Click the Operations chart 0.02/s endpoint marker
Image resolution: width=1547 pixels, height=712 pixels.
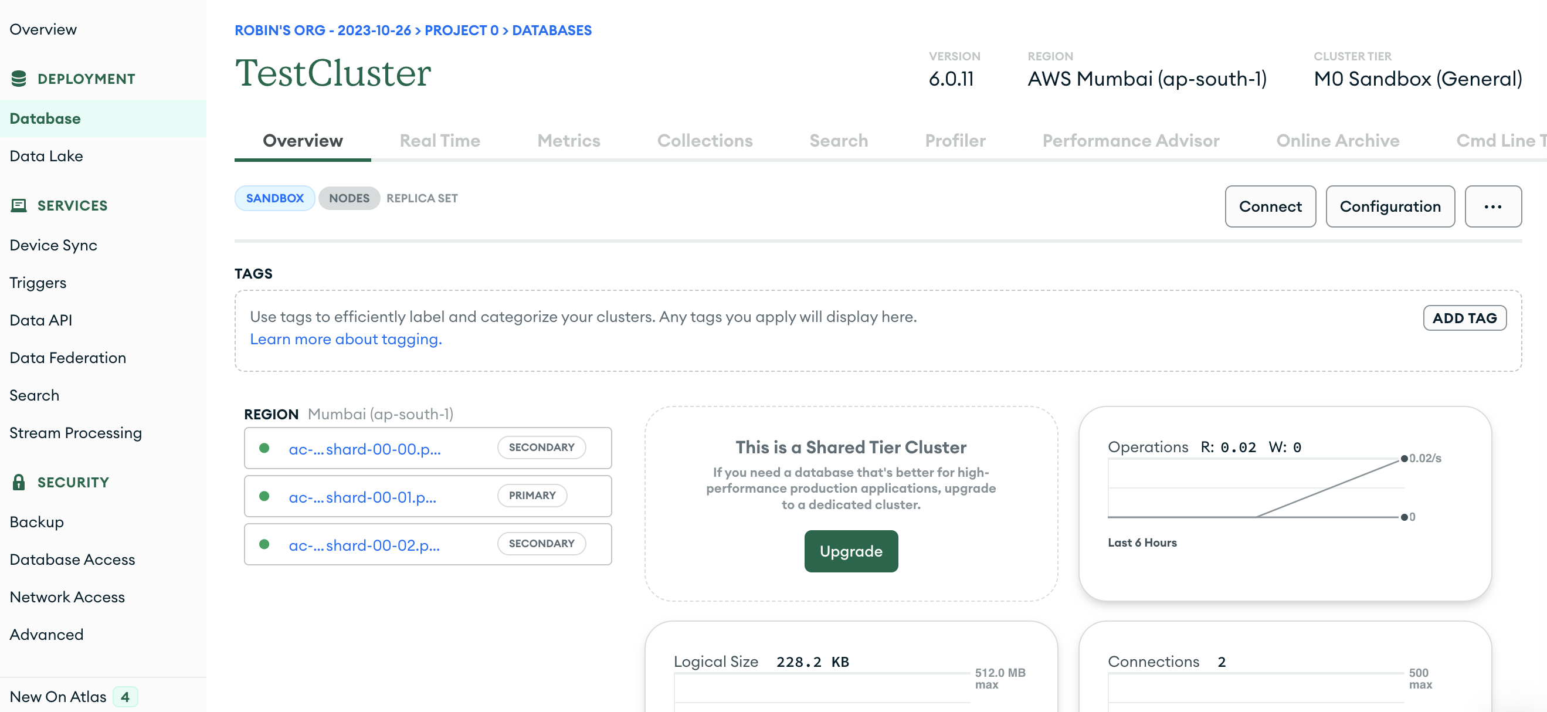1404,459
